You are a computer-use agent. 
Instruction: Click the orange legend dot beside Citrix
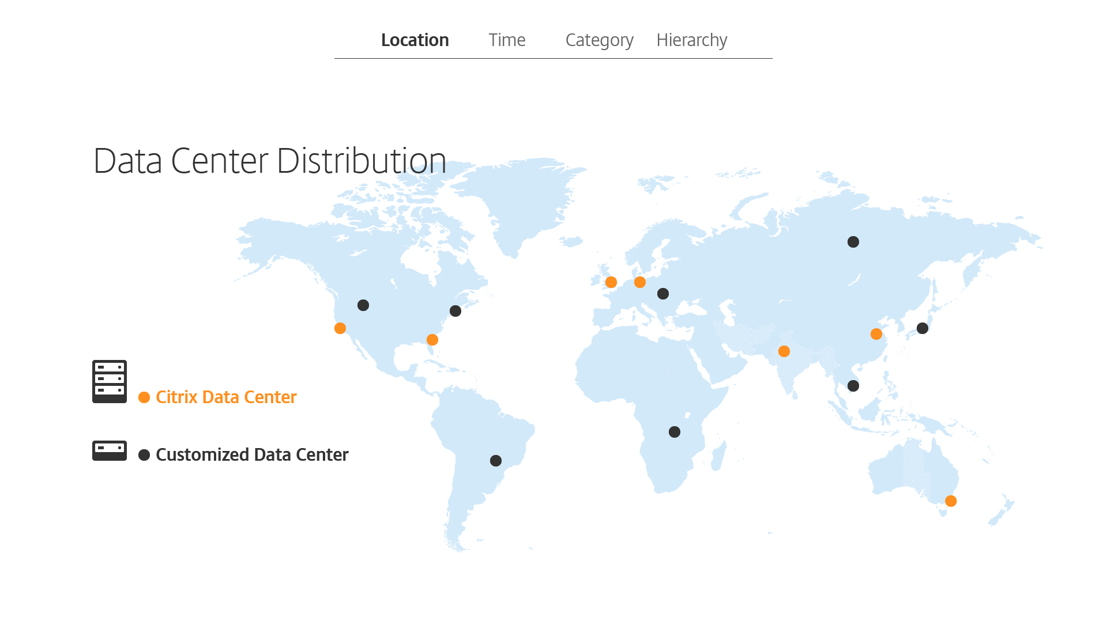[x=144, y=397]
